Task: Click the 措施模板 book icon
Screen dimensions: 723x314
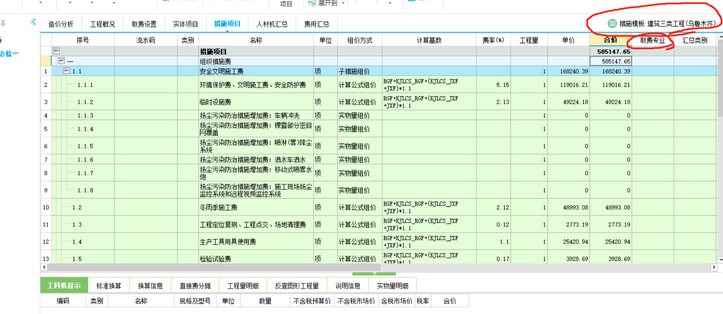Action: click(612, 24)
